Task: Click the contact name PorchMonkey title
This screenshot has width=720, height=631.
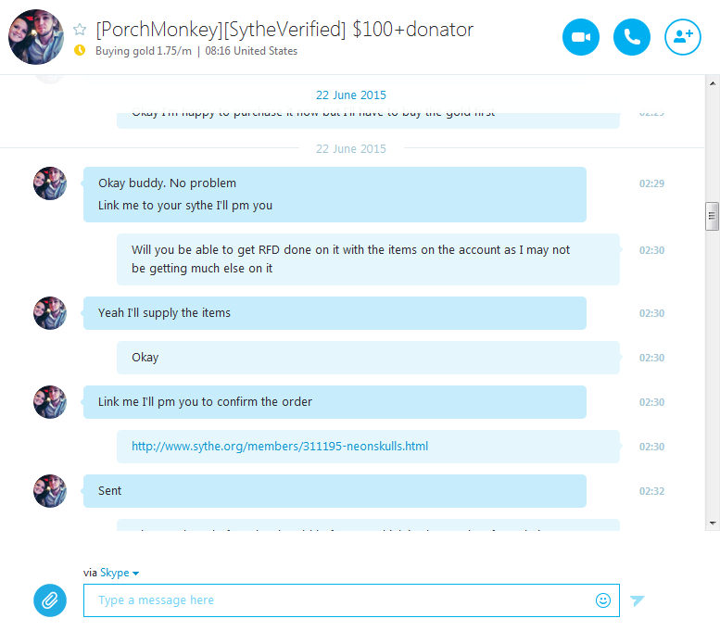Action: click(x=284, y=30)
